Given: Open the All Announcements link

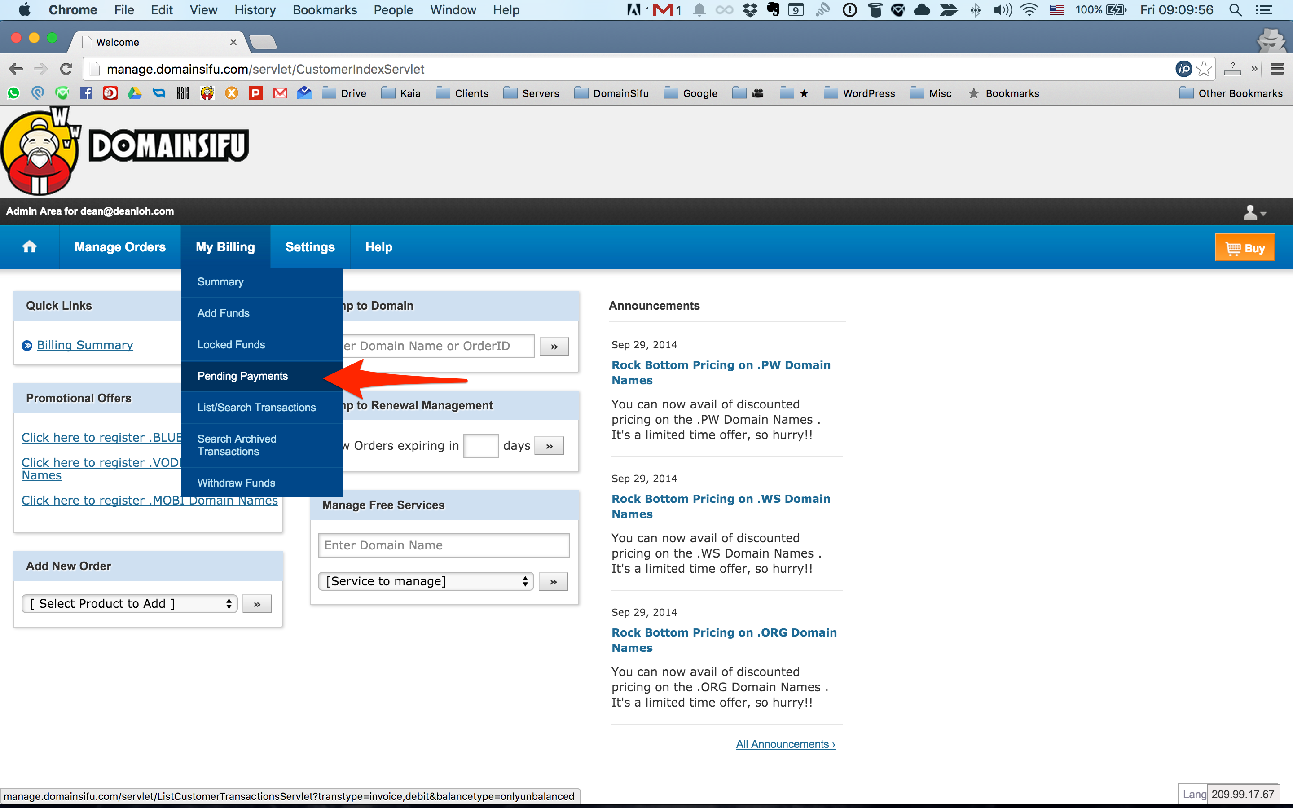Looking at the screenshot, I should pyautogui.click(x=785, y=744).
